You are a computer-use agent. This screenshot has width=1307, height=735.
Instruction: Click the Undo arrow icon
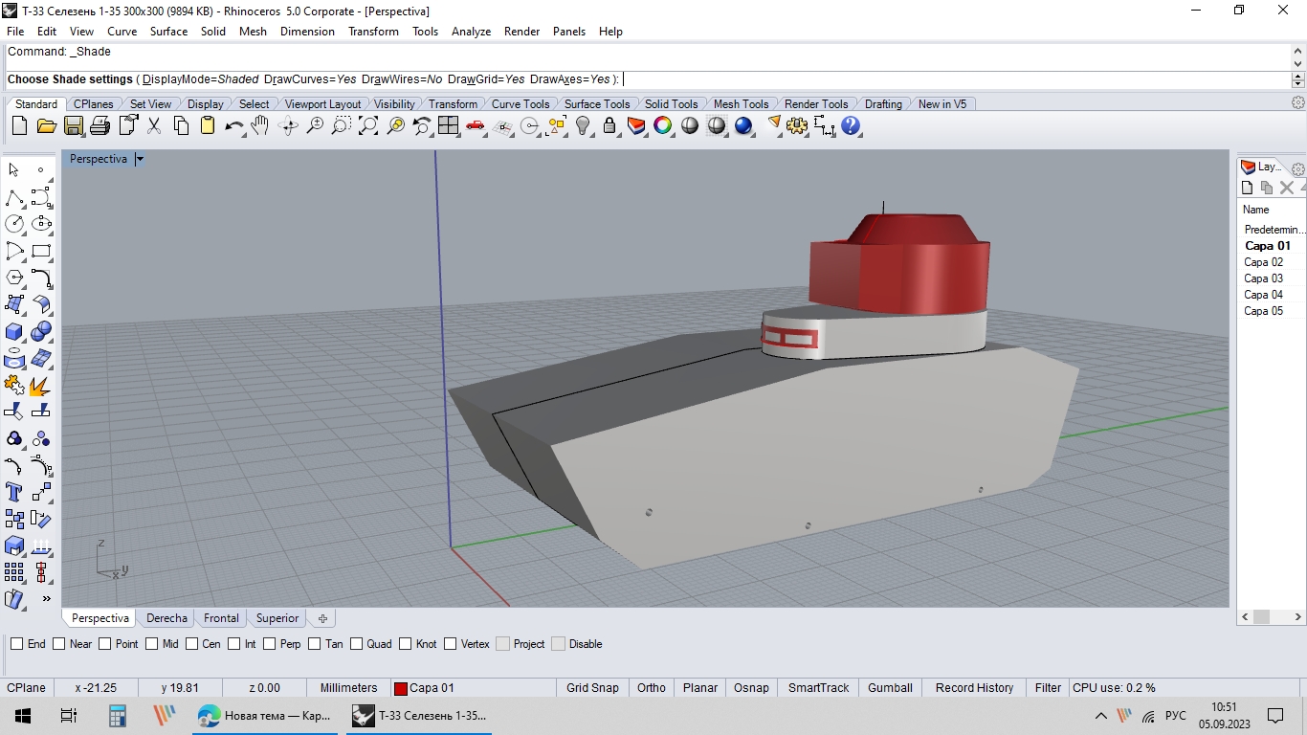pos(233,125)
